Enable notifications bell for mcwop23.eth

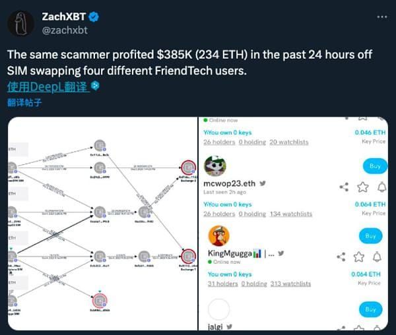[382, 187]
